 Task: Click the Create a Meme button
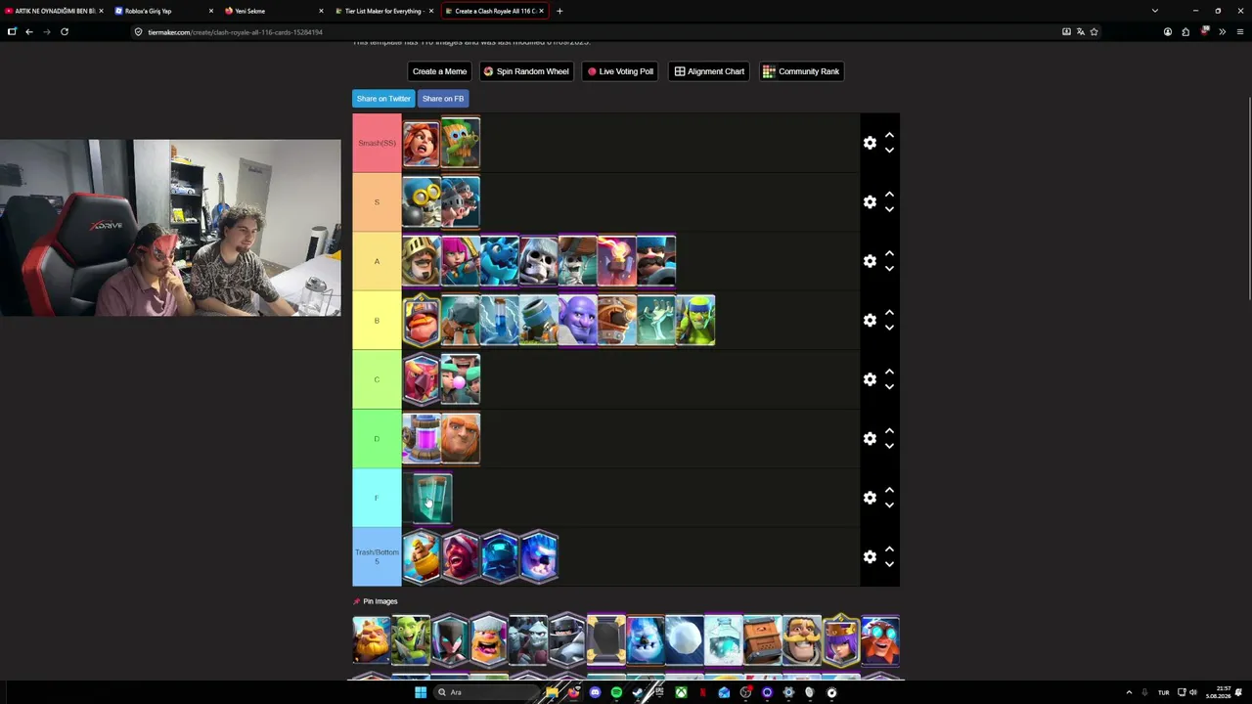439,71
